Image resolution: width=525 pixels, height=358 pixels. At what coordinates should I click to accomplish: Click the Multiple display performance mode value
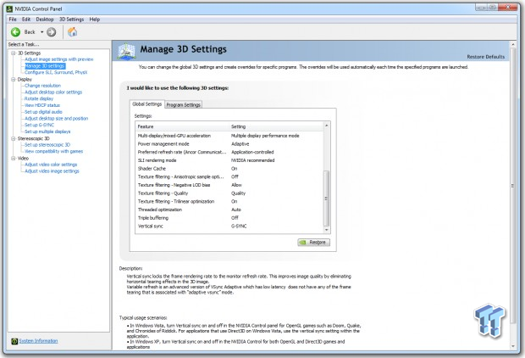(x=265, y=136)
